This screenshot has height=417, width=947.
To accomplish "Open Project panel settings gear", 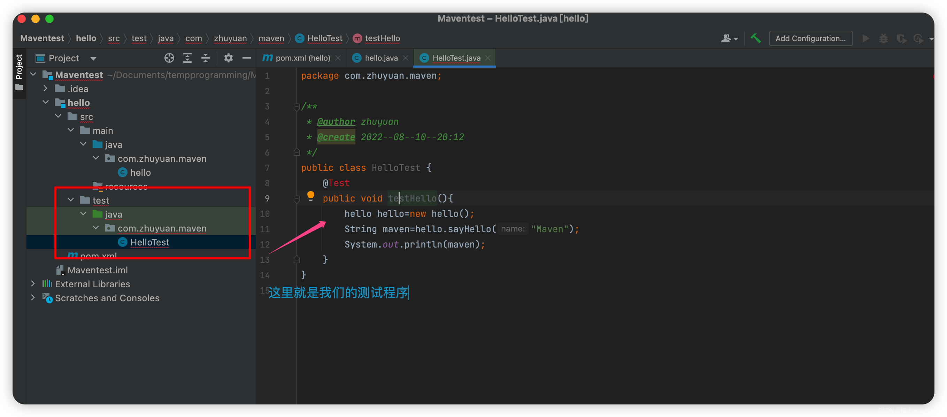I will (x=228, y=58).
